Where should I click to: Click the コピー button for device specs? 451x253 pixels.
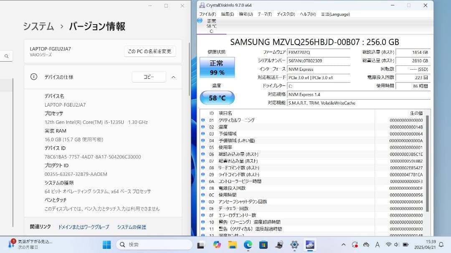pyautogui.click(x=149, y=77)
